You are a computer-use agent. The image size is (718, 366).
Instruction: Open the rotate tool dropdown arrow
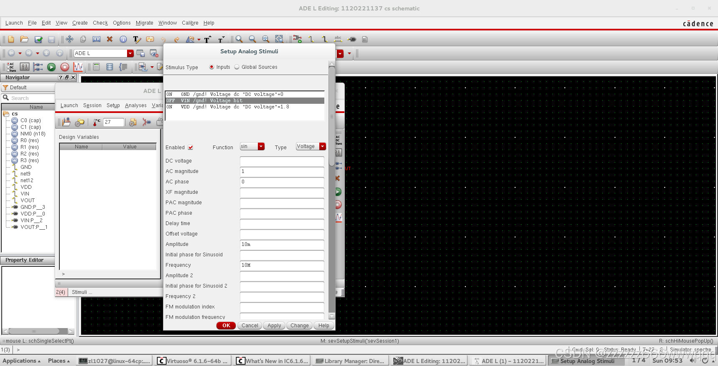point(199,40)
